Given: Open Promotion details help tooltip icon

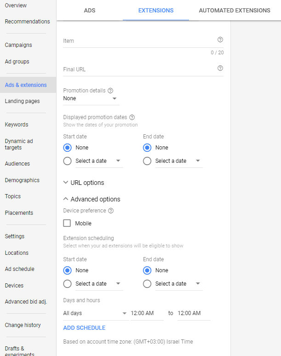Looking at the screenshot, I should (x=110, y=91).
